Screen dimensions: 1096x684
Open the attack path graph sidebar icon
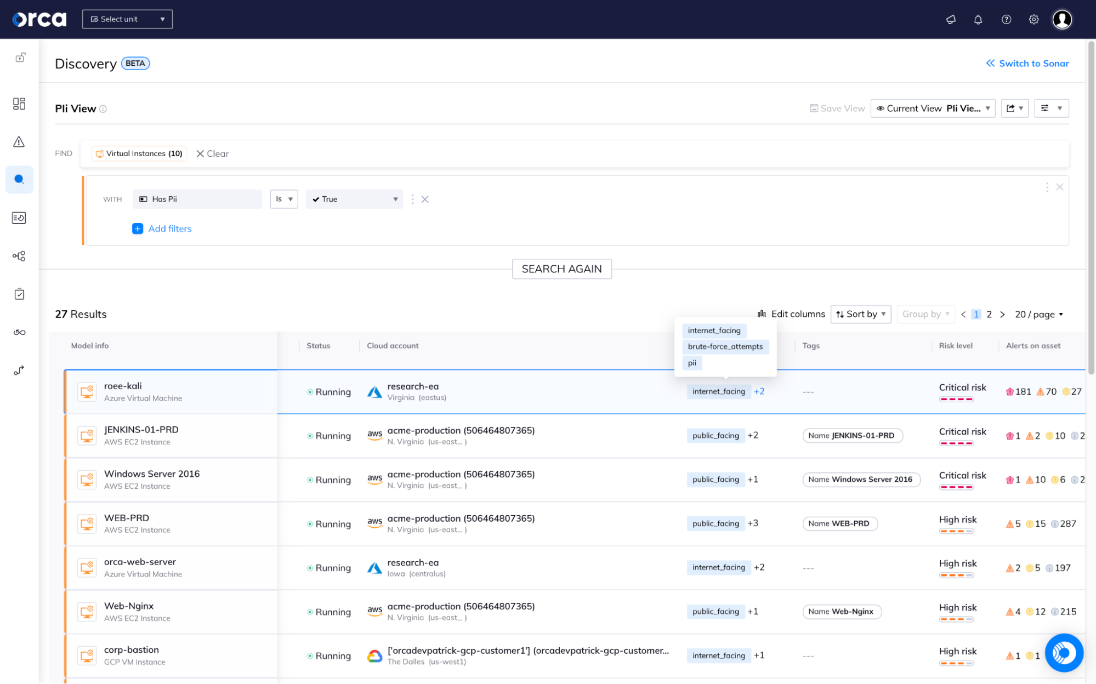(19, 255)
